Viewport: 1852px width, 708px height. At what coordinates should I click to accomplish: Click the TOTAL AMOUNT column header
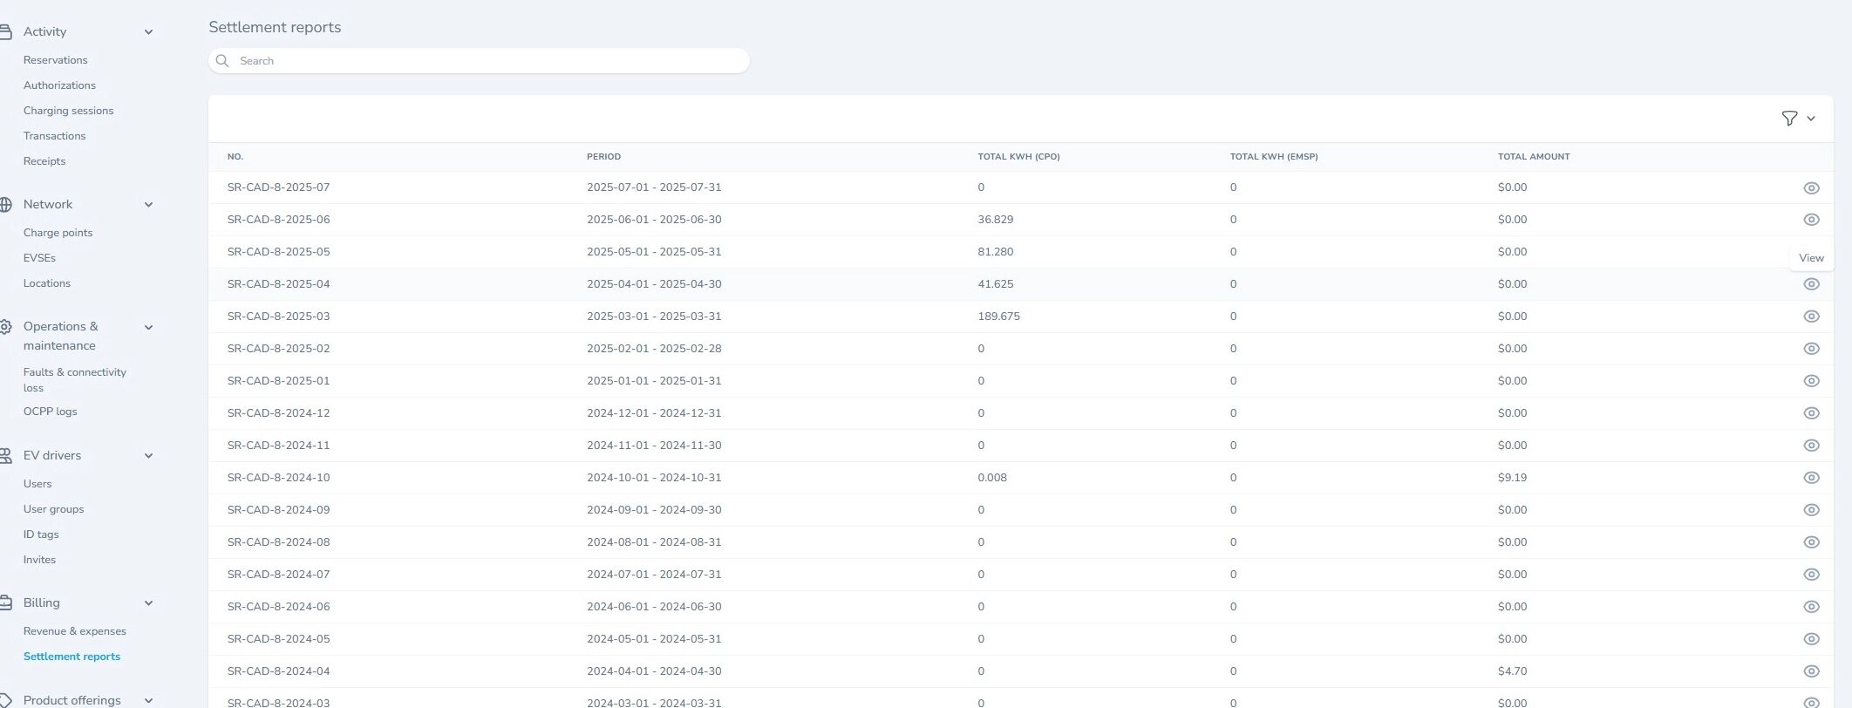pyautogui.click(x=1534, y=157)
